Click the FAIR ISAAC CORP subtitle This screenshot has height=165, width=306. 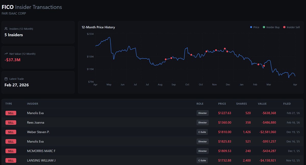(x=14, y=13)
